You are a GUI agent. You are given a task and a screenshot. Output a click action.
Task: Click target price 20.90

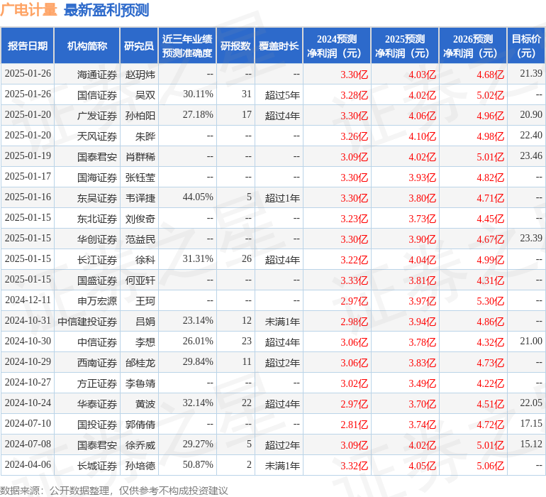pos(531,115)
